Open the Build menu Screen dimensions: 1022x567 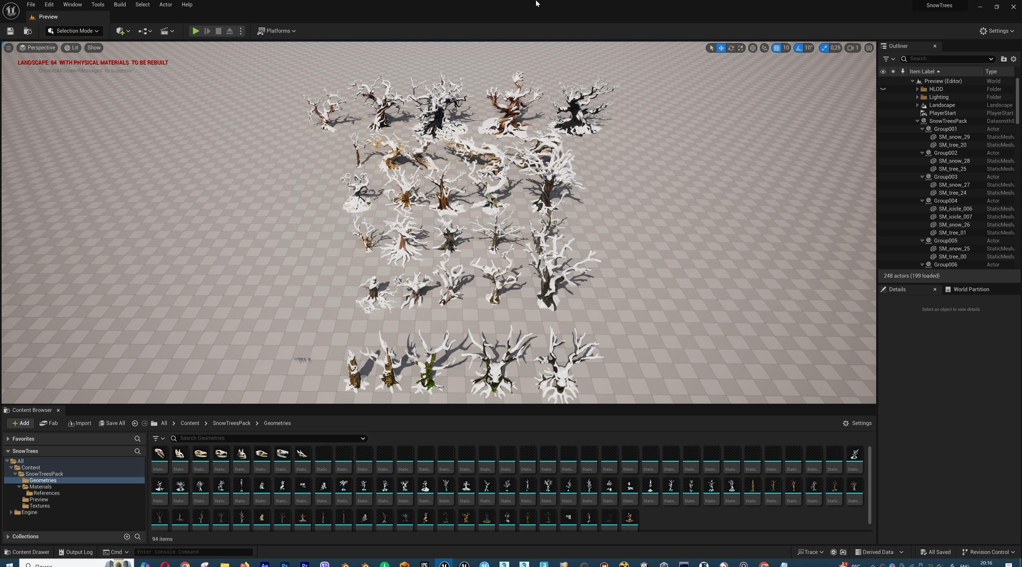click(x=120, y=5)
